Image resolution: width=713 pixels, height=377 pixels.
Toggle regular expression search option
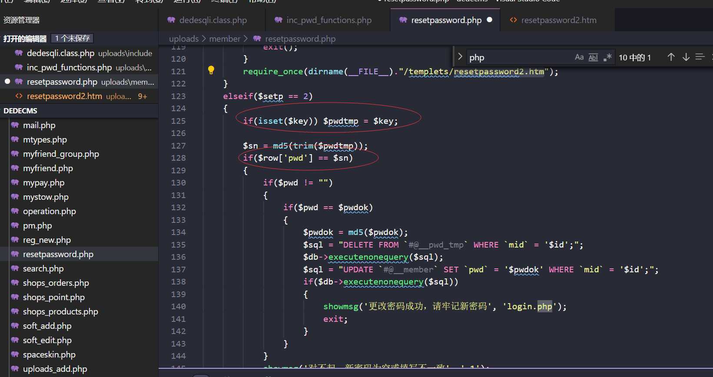607,57
